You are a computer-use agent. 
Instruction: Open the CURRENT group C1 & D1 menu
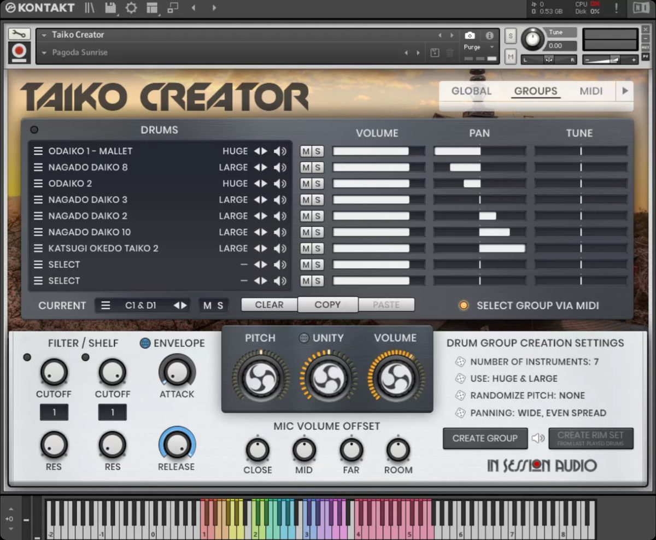[106, 306]
